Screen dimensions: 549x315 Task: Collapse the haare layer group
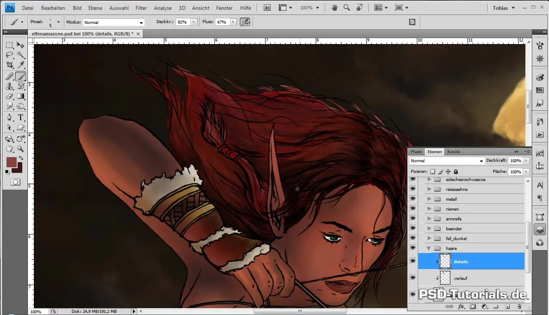click(429, 248)
